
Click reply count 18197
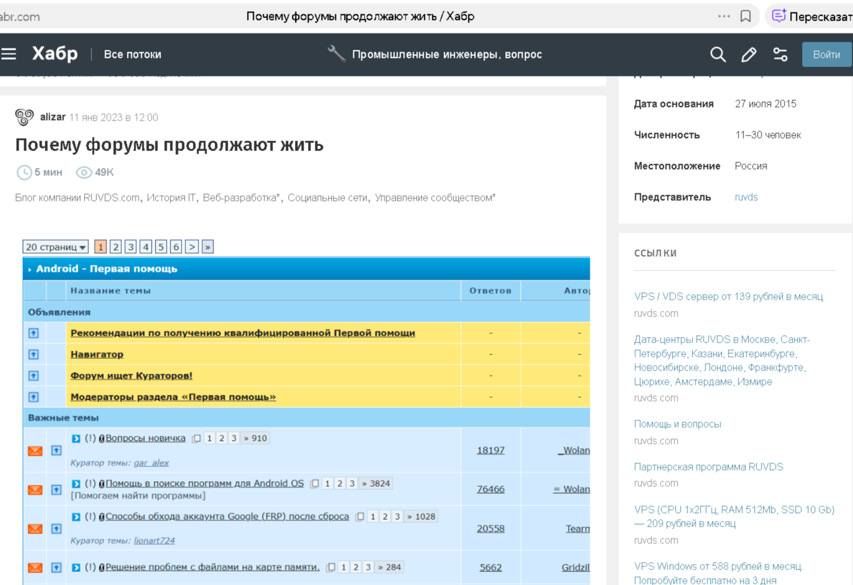pyautogui.click(x=490, y=450)
